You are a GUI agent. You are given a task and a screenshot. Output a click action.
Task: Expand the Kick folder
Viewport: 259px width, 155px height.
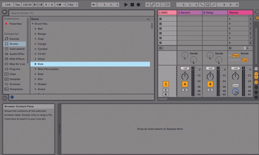36,64
